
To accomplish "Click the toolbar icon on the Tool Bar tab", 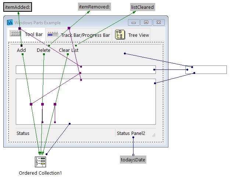I will [15, 33].
